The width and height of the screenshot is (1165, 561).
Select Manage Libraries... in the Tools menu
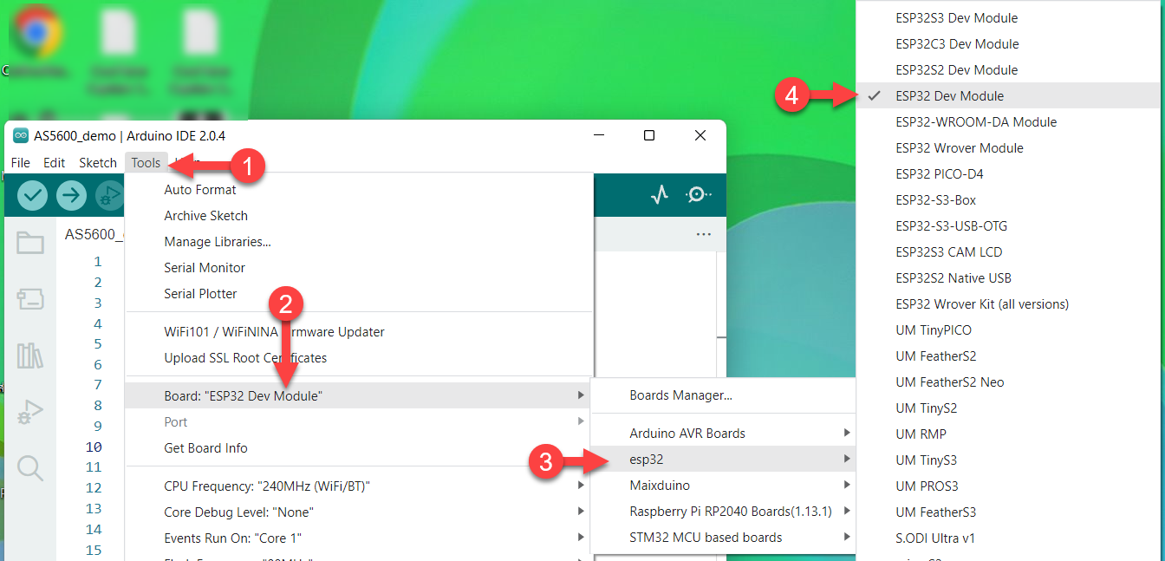[x=359, y=242]
